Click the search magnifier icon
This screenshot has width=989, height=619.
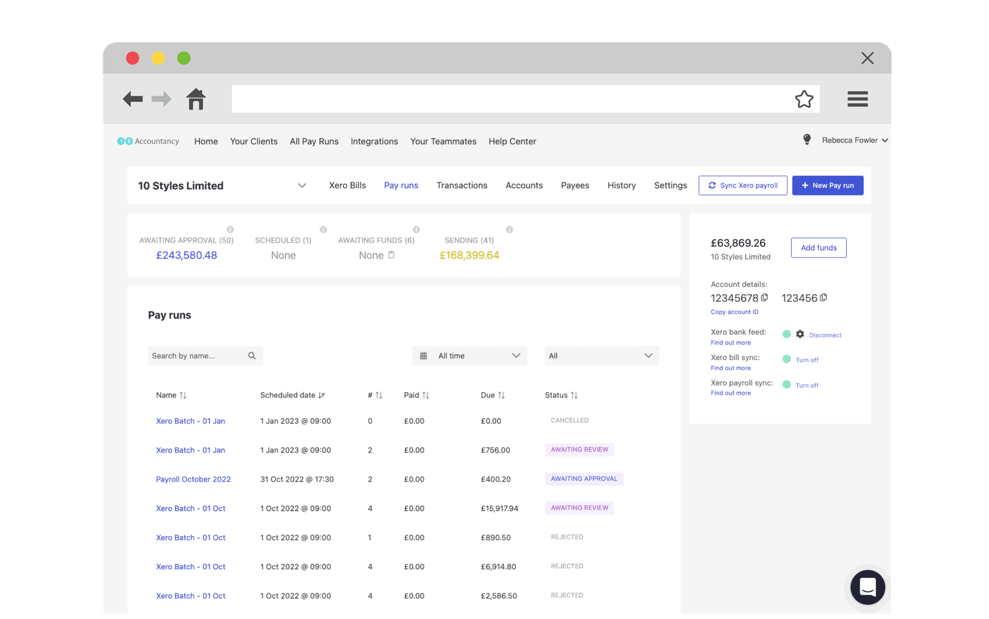tap(252, 356)
